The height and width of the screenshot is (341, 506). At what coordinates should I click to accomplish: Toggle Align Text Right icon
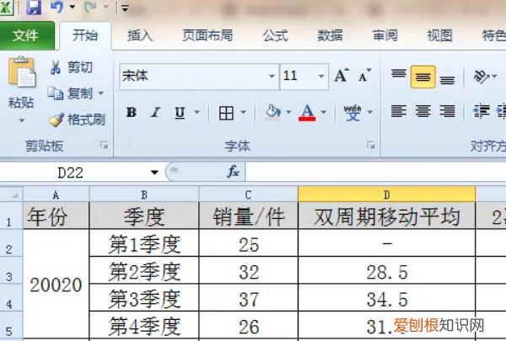click(447, 111)
